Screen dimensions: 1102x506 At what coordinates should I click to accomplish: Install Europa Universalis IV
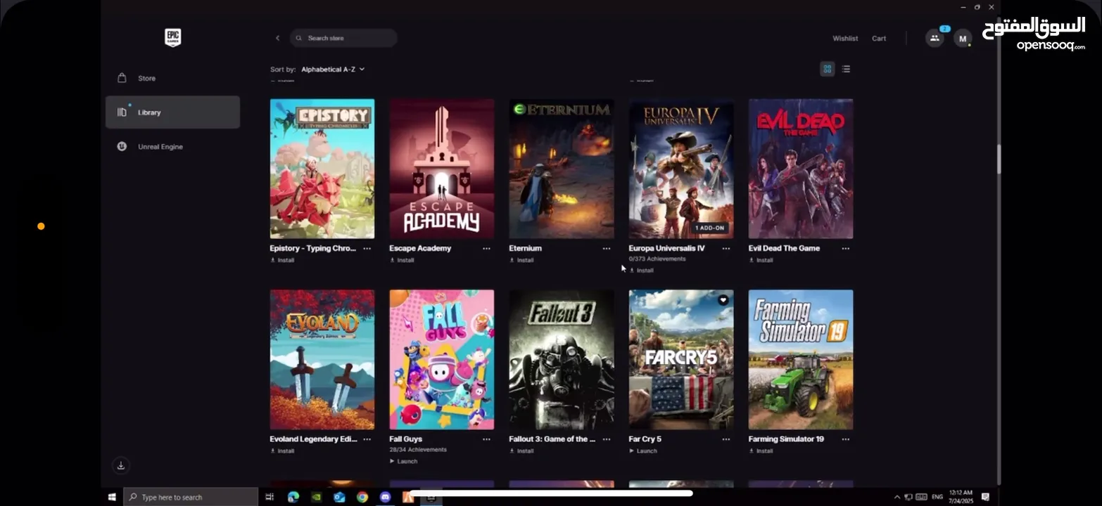(641, 271)
